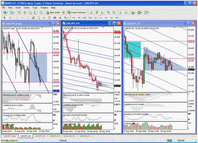Expand the Arrows tool dropdown
Image resolution: width=198 pixels, height=143 pixels.
68,18
